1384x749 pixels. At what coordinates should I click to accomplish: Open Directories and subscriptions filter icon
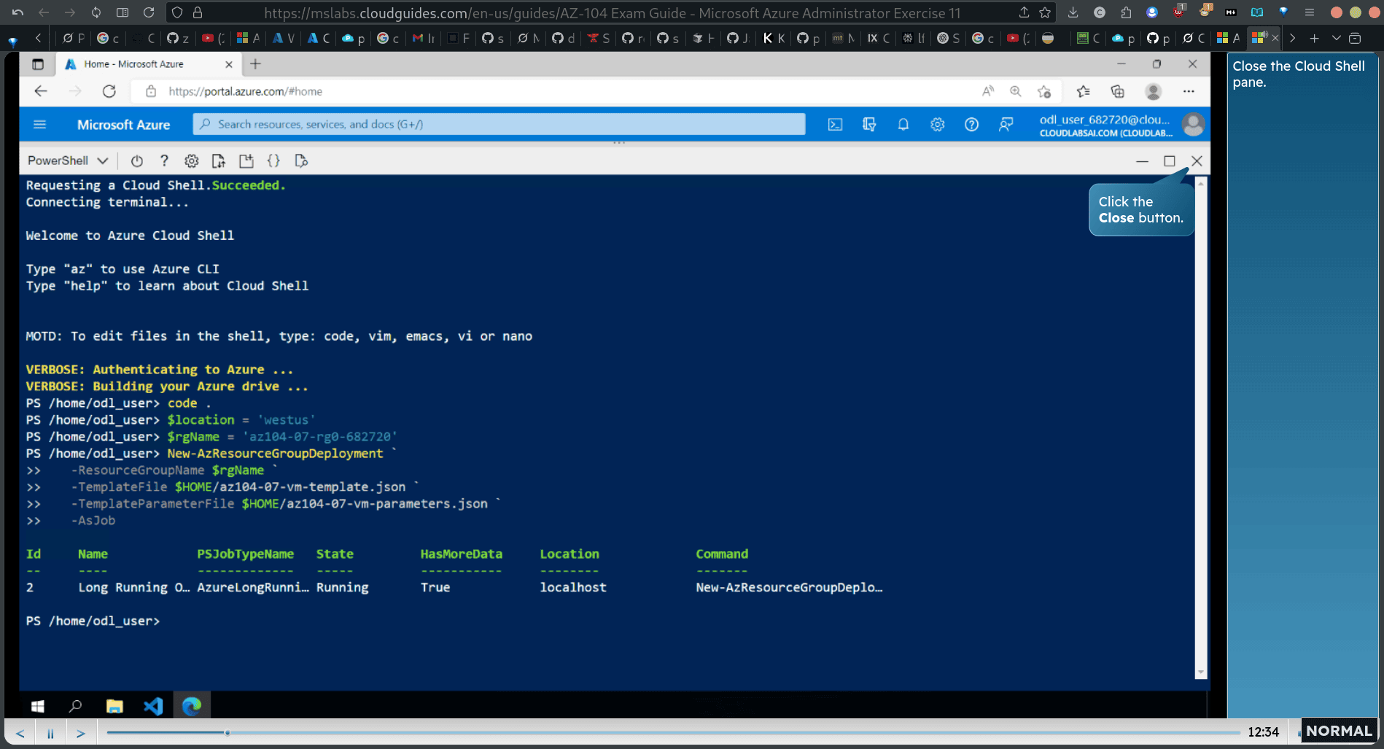869,125
